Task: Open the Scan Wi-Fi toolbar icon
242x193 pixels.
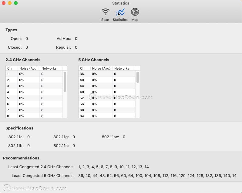Action: [x=105, y=12]
